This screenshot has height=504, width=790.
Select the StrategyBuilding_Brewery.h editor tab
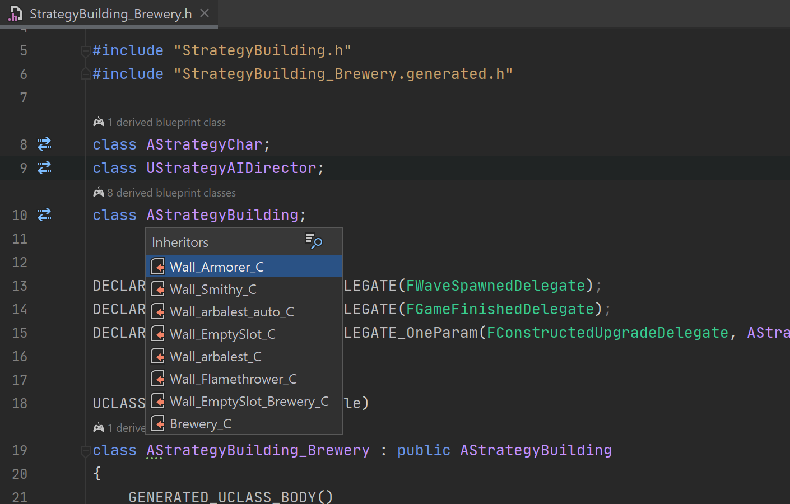click(109, 13)
